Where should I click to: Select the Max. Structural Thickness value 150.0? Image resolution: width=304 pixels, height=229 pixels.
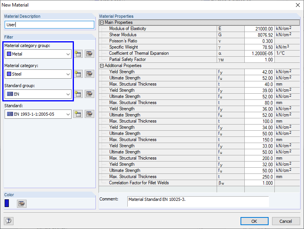(259, 140)
